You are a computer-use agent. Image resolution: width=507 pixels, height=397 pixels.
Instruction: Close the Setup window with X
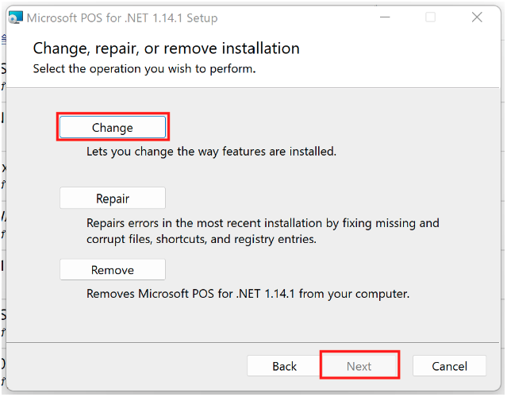pyautogui.click(x=476, y=17)
